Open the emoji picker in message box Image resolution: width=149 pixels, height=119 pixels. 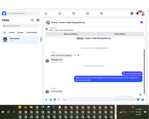click(x=138, y=100)
